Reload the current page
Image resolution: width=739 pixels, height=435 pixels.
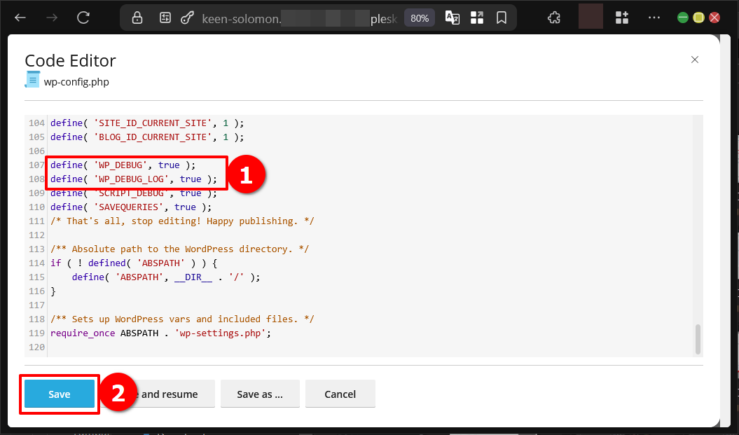point(83,18)
